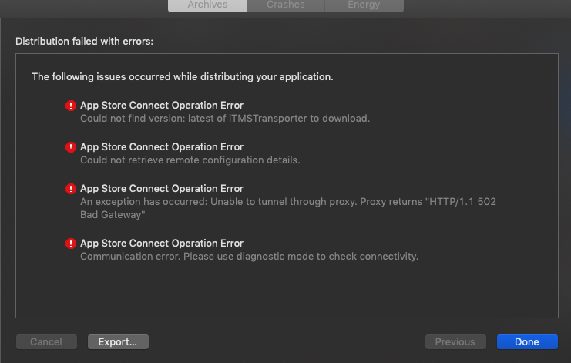Open the Crashes tab
This screenshot has height=363, width=571.
pyautogui.click(x=286, y=5)
